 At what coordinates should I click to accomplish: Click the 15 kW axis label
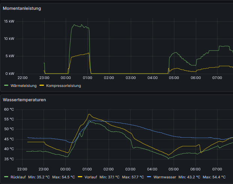tap(9, 21)
